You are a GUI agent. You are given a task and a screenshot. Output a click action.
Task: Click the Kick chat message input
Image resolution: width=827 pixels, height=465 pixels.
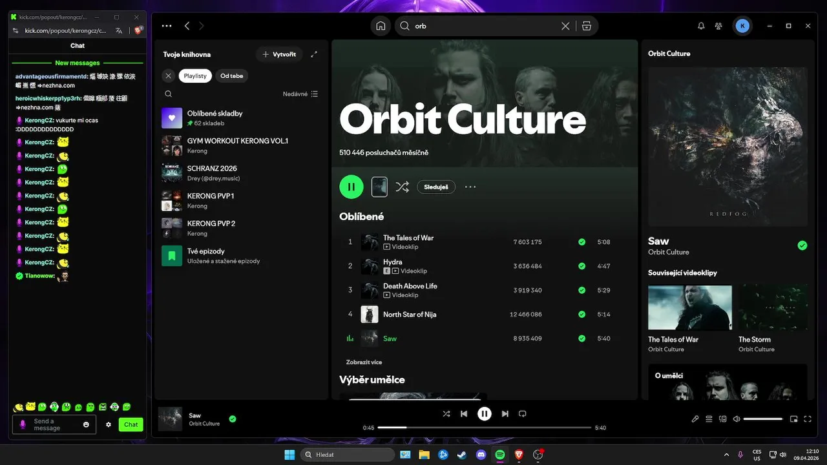(54, 424)
